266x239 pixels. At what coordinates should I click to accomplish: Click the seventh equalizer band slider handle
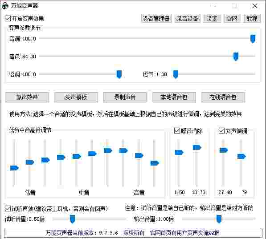[108, 150]
